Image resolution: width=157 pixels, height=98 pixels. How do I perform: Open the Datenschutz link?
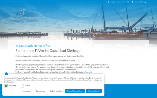(x=41, y=91)
